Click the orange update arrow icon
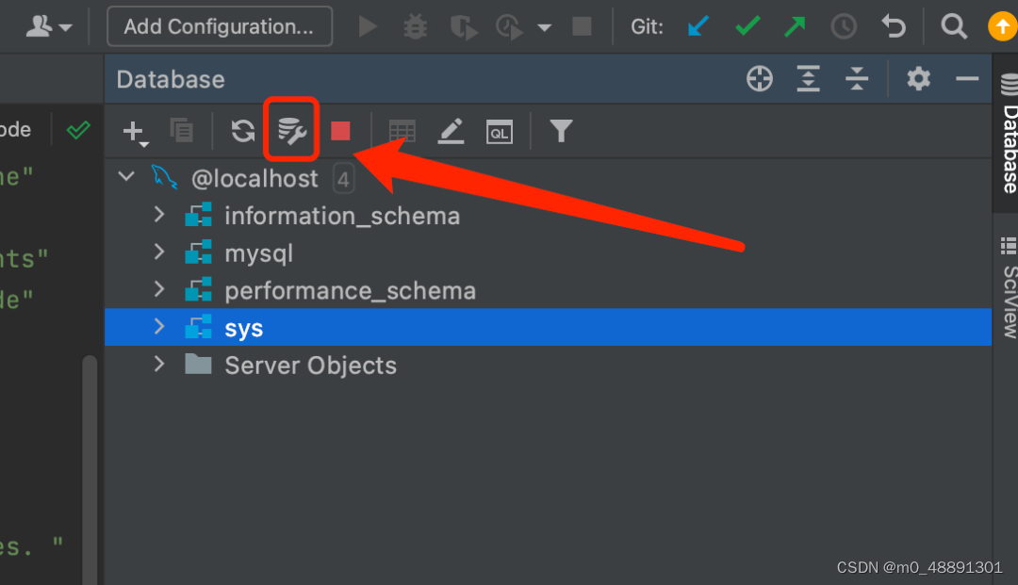The image size is (1018, 585). 1002,26
